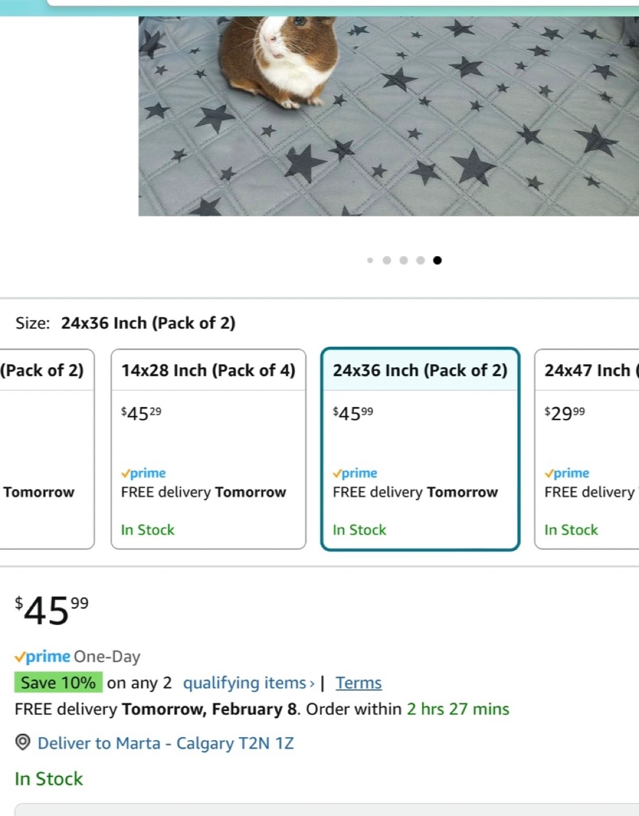Tap the Save 10% green badge
639x816 pixels.
pyautogui.click(x=58, y=682)
